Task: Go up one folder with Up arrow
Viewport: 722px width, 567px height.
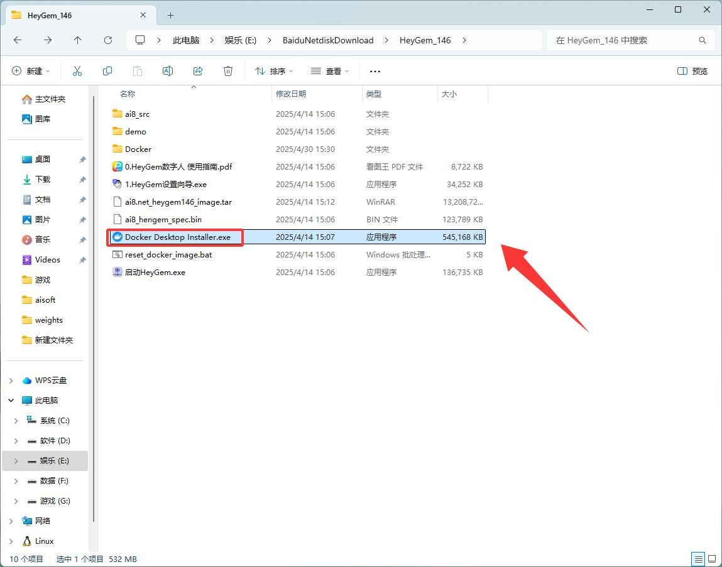Action: tap(78, 40)
